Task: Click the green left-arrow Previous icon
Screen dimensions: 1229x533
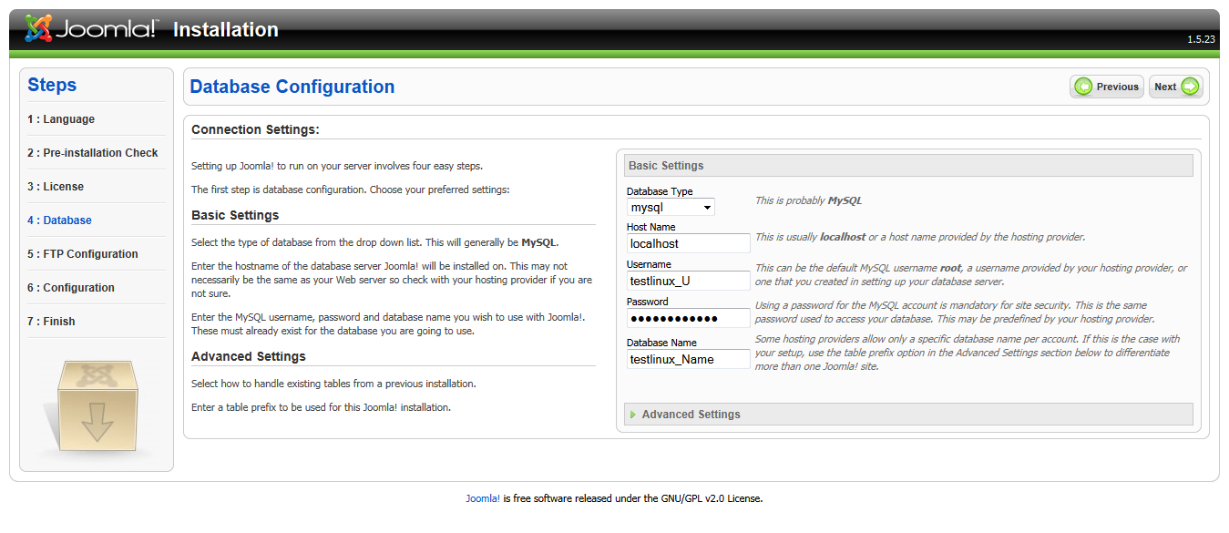Action: [x=1083, y=87]
